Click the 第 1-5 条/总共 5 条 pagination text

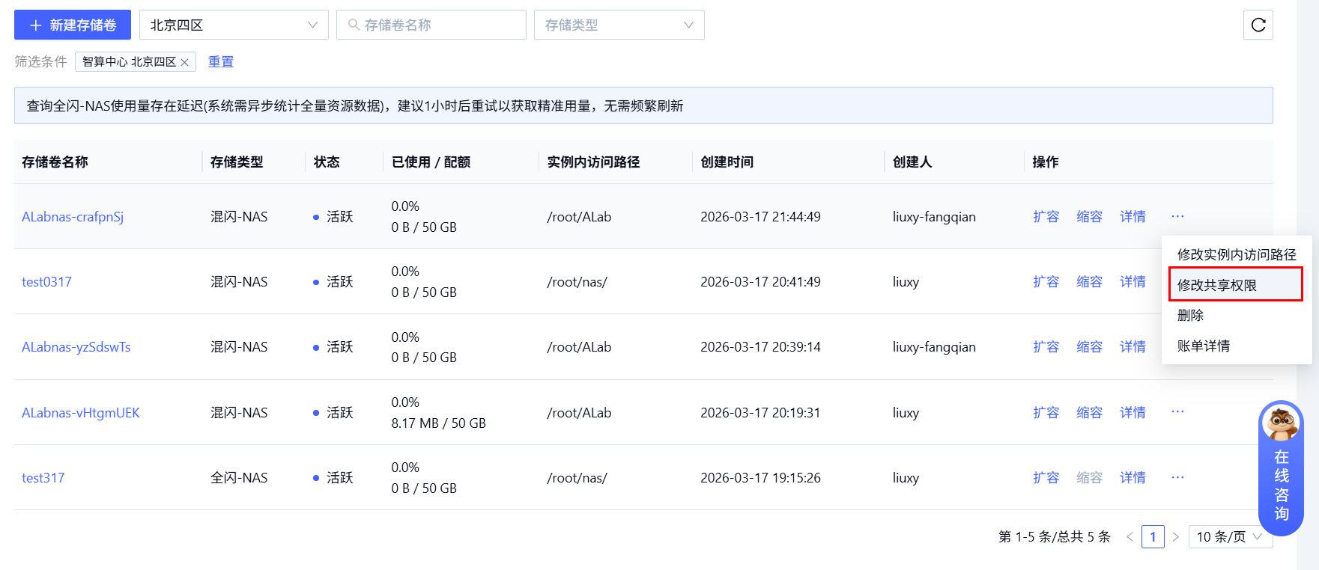[1055, 536]
